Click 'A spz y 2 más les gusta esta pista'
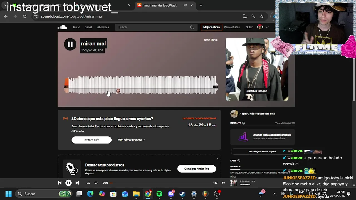This screenshot has width=356, height=200. point(257,114)
